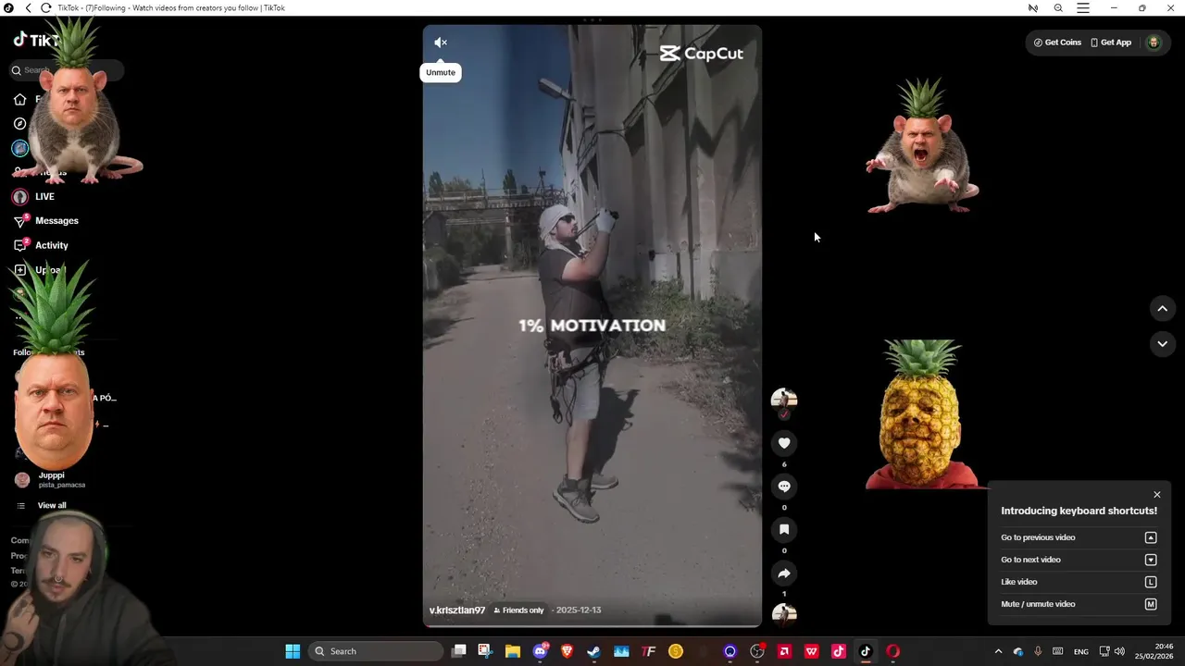The image size is (1185, 666).
Task: Click the 2025-12-13 post date
Action: tap(579, 610)
